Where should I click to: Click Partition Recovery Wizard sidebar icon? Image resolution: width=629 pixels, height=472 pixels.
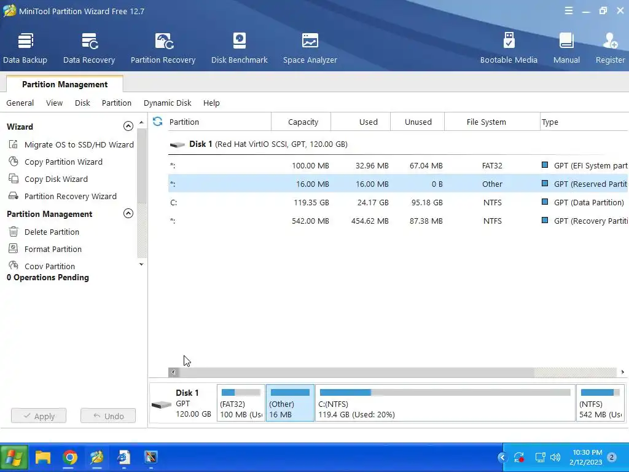(x=14, y=196)
